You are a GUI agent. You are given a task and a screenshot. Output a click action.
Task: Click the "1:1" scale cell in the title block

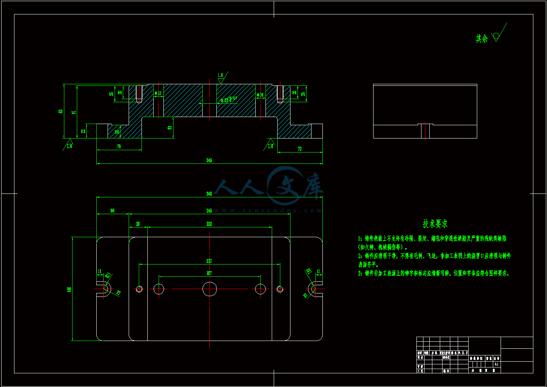(497, 364)
